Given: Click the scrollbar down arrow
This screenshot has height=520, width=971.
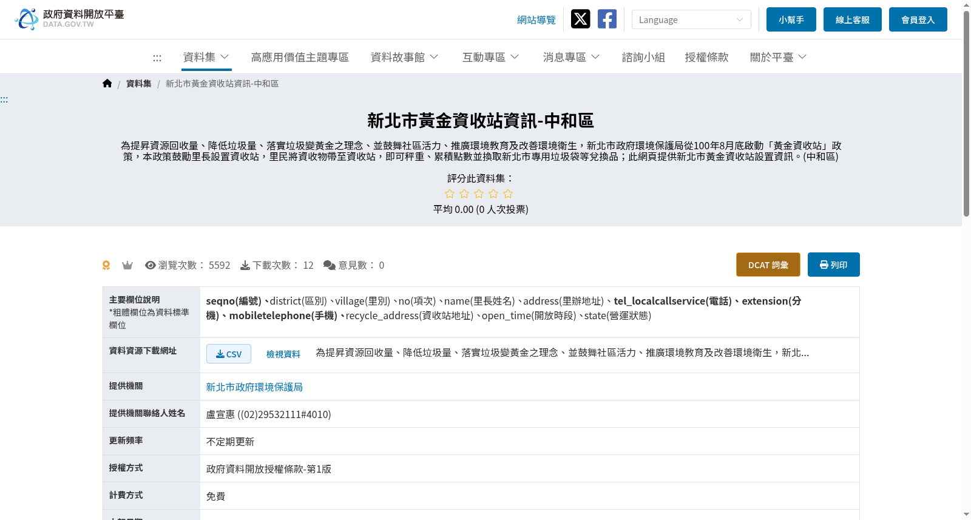Looking at the screenshot, I should (x=966, y=515).
